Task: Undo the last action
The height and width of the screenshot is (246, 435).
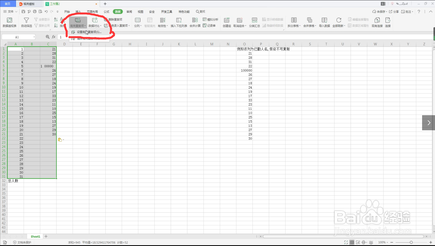Action: (x=46, y=12)
